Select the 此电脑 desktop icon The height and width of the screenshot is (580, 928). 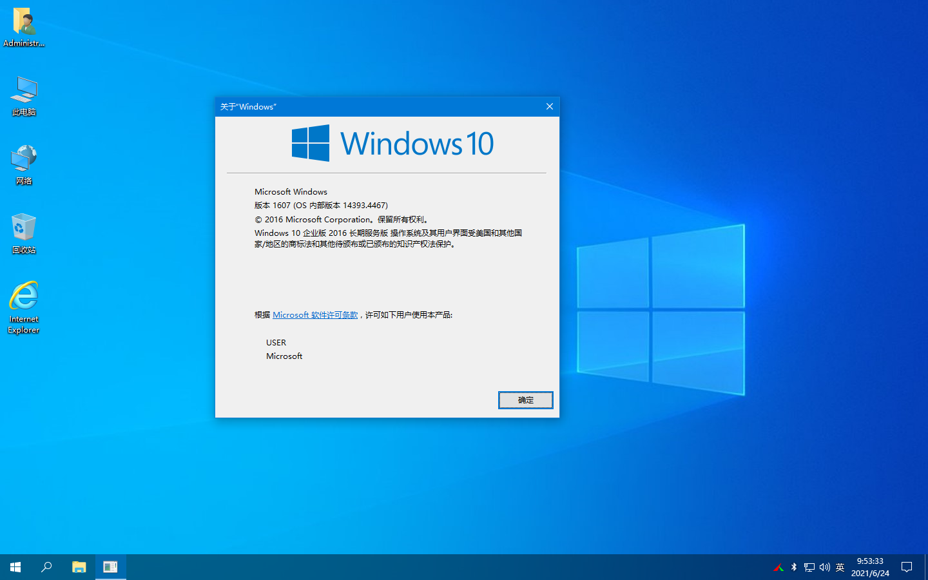click(x=24, y=97)
